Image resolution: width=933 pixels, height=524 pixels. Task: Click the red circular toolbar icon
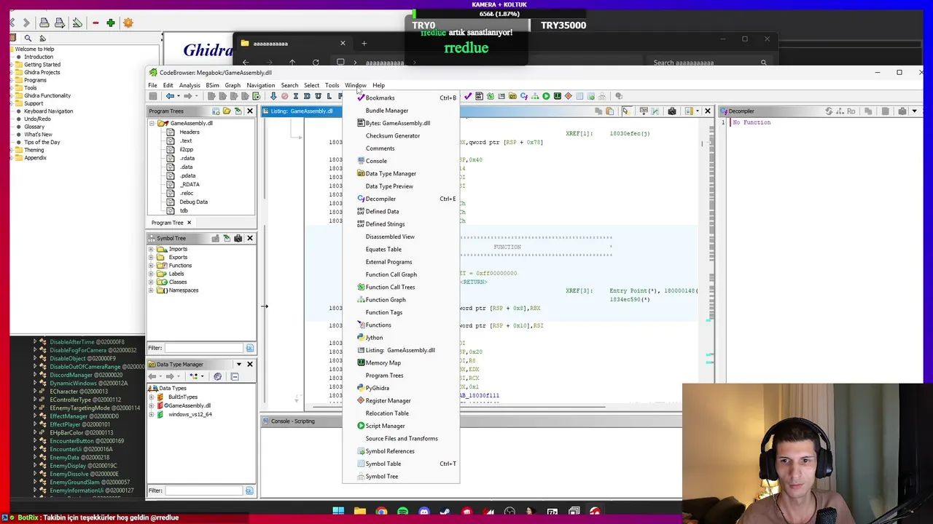[285, 96]
